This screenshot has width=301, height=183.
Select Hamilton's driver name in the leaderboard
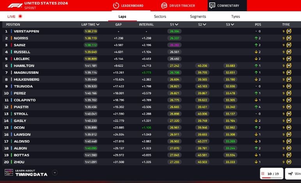click(x=24, y=66)
